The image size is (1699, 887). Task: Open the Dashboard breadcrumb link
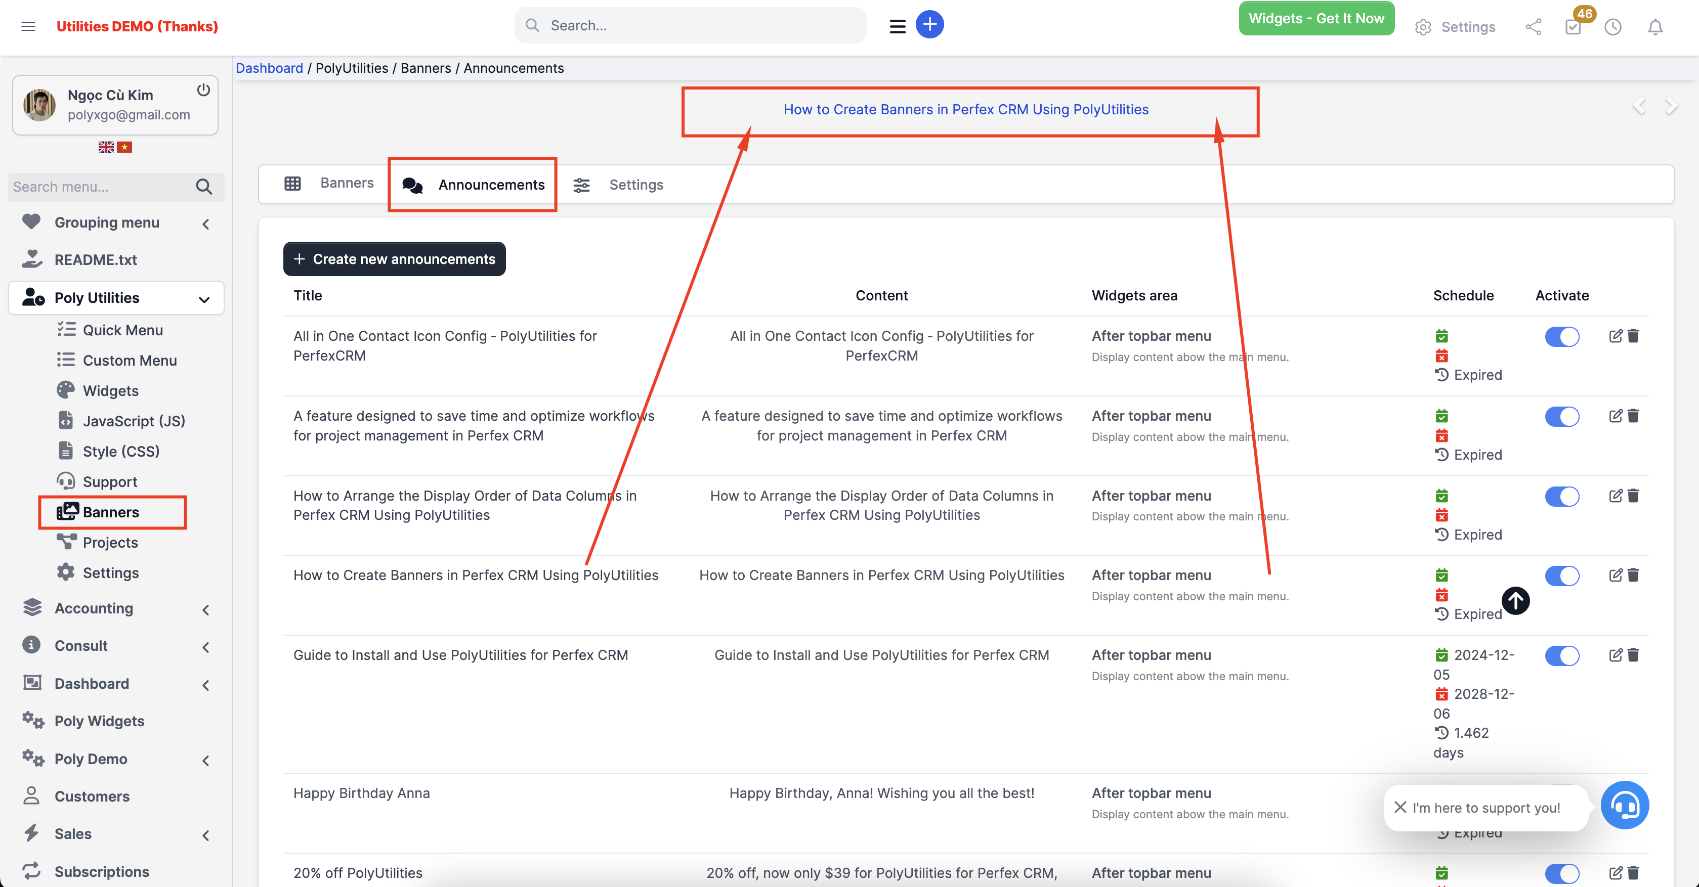pyautogui.click(x=269, y=68)
